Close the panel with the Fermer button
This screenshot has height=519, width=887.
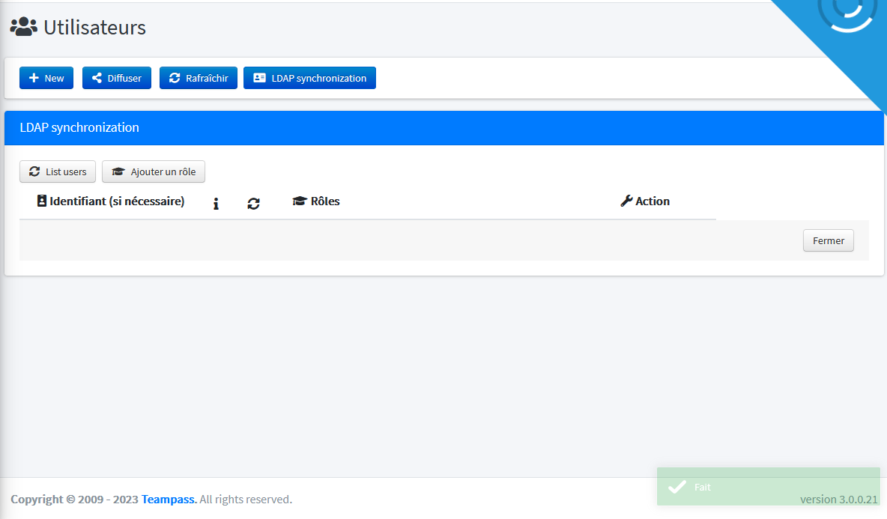(x=828, y=240)
